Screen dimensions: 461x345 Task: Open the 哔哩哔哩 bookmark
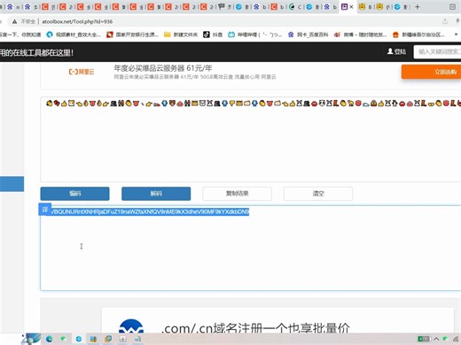(x=255, y=34)
